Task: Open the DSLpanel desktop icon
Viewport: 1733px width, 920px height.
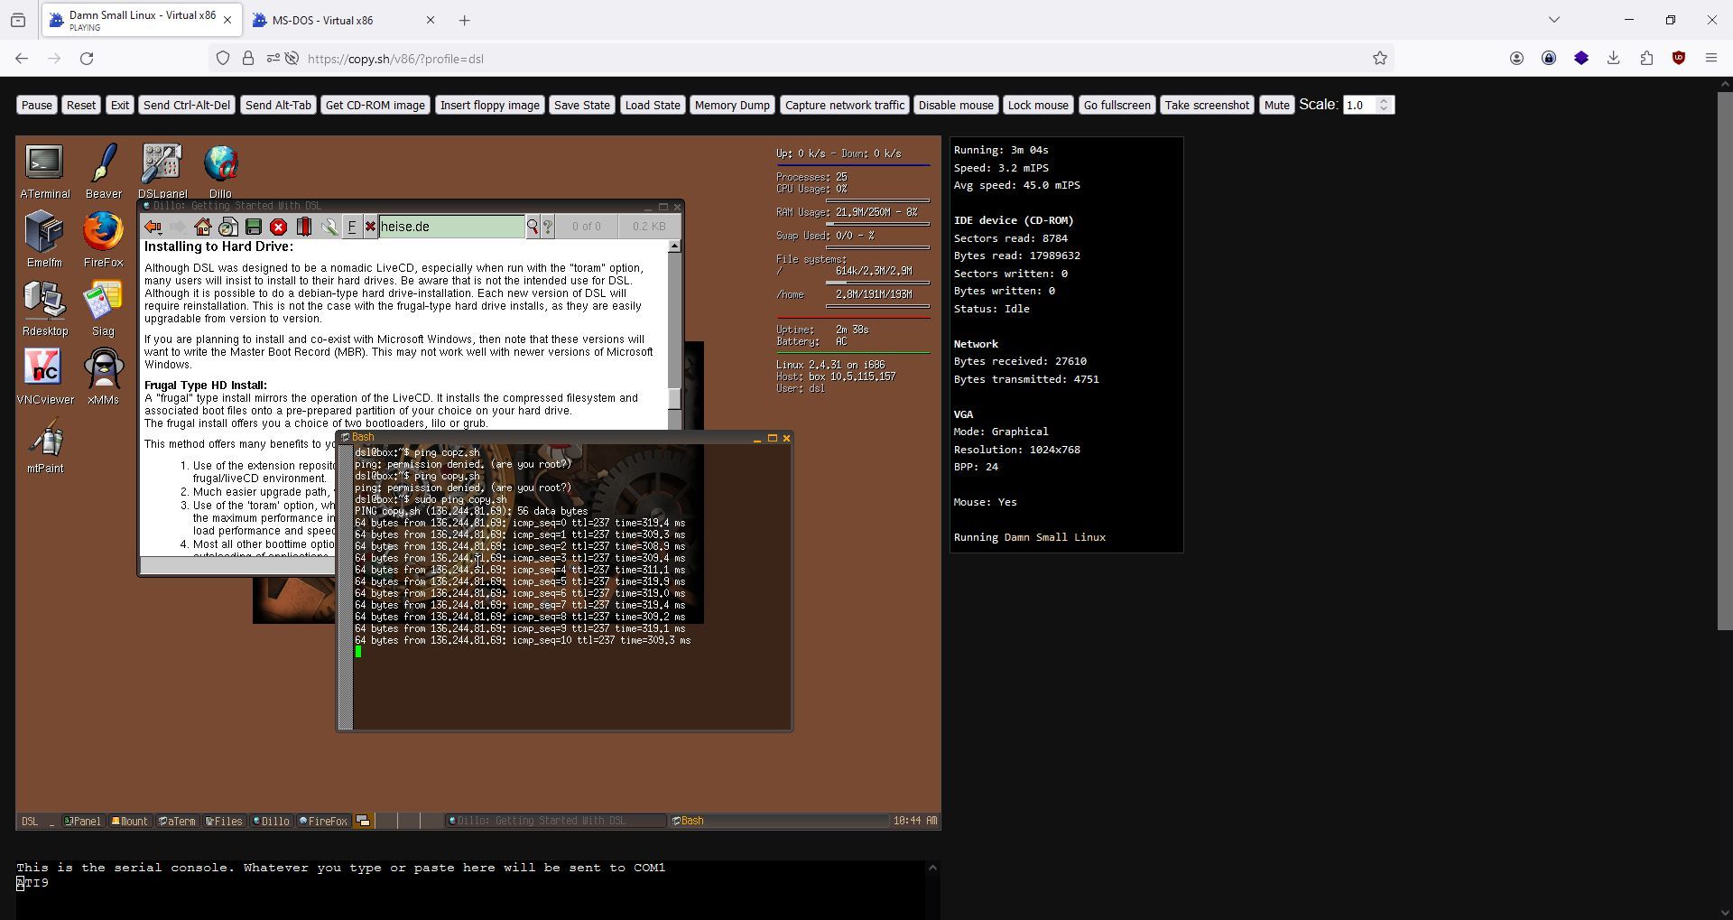Action: pos(162,172)
